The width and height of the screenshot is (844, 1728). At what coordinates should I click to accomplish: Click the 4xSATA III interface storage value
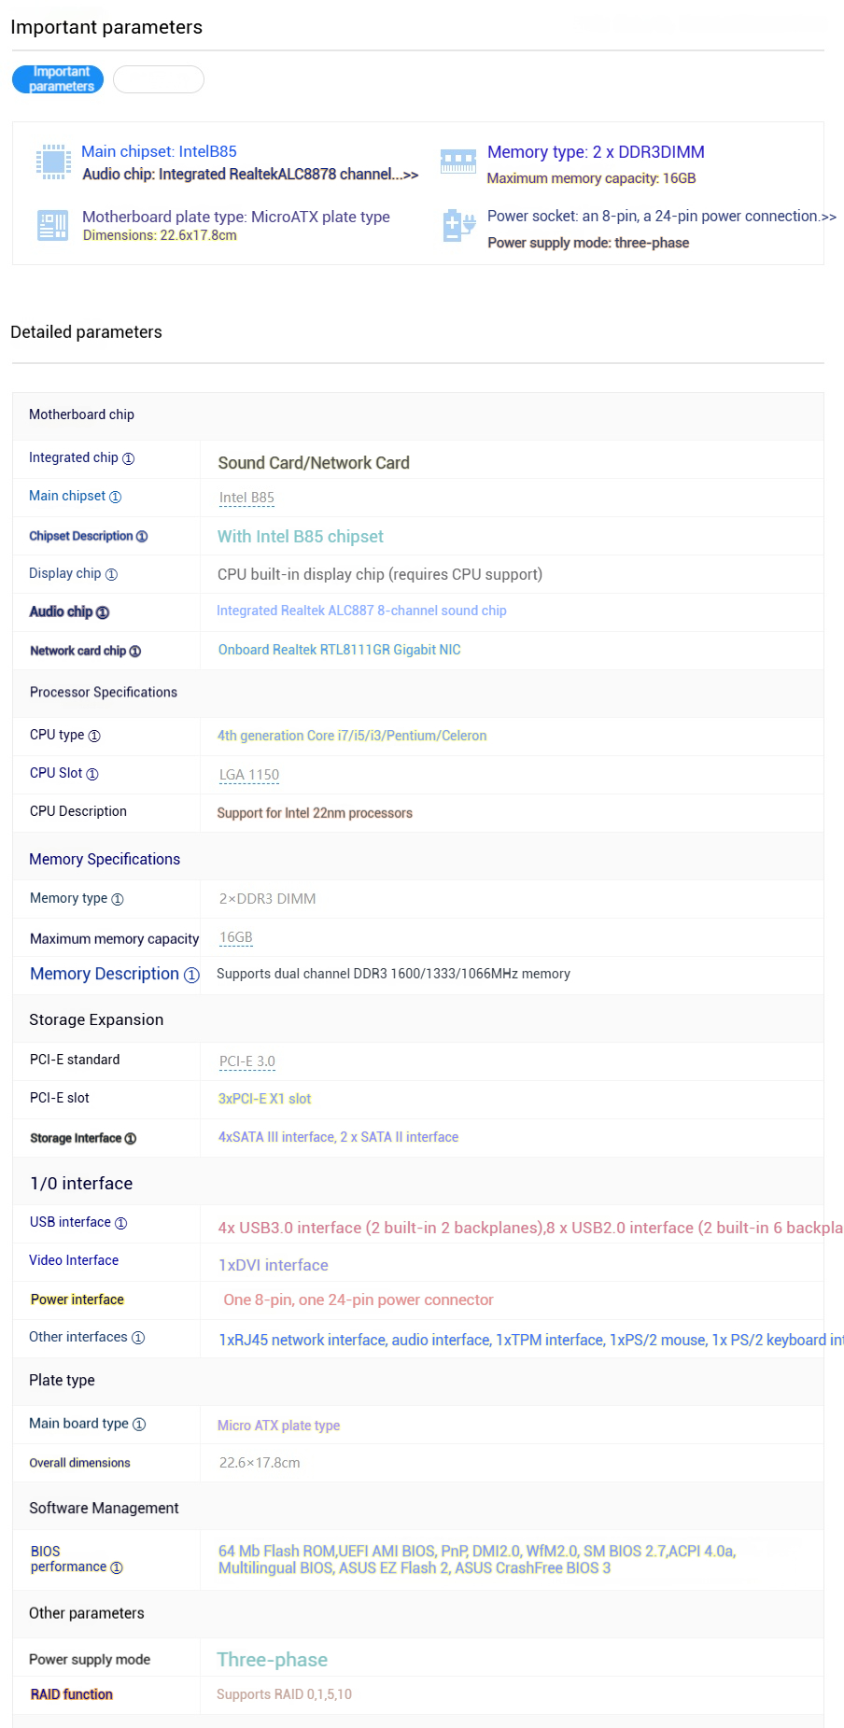click(x=339, y=1137)
